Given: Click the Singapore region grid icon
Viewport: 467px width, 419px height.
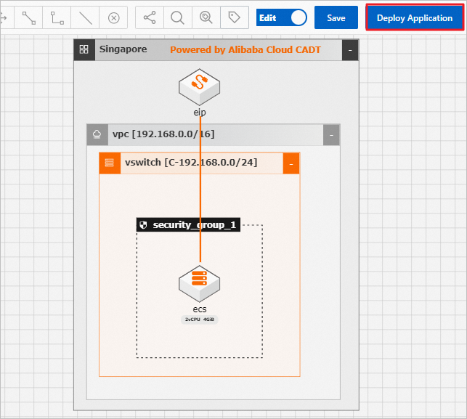Looking at the screenshot, I should coord(84,49).
